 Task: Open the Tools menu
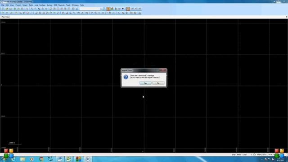click(68, 5)
